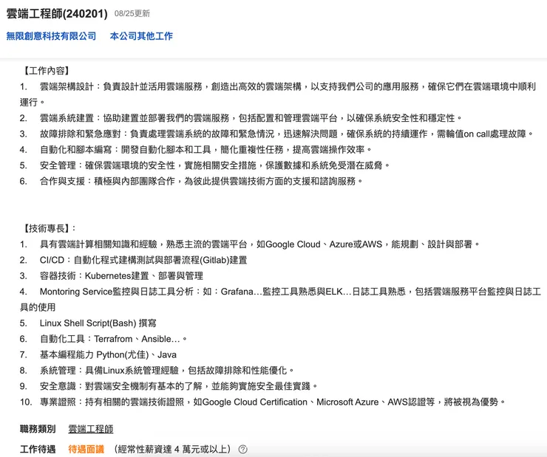Image resolution: width=547 pixels, height=457 pixels.
Task: Click the Terrafrom、Ansible automation tools line
Action: click(x=103, y=339)
